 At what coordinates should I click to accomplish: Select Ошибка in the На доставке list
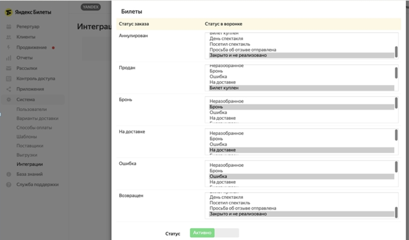[218, 144]
